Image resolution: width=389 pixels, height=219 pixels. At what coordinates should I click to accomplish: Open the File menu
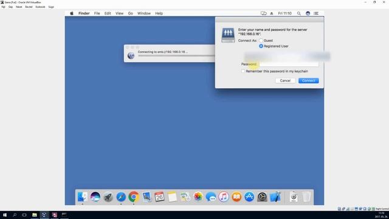(97, 13)
